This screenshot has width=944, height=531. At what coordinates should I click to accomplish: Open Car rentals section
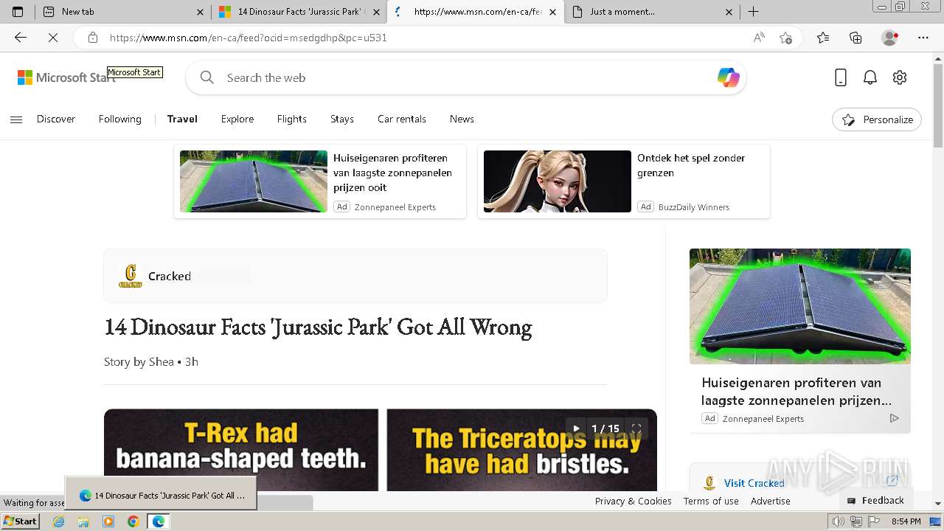pyautogui.click(x=402, y=119)
